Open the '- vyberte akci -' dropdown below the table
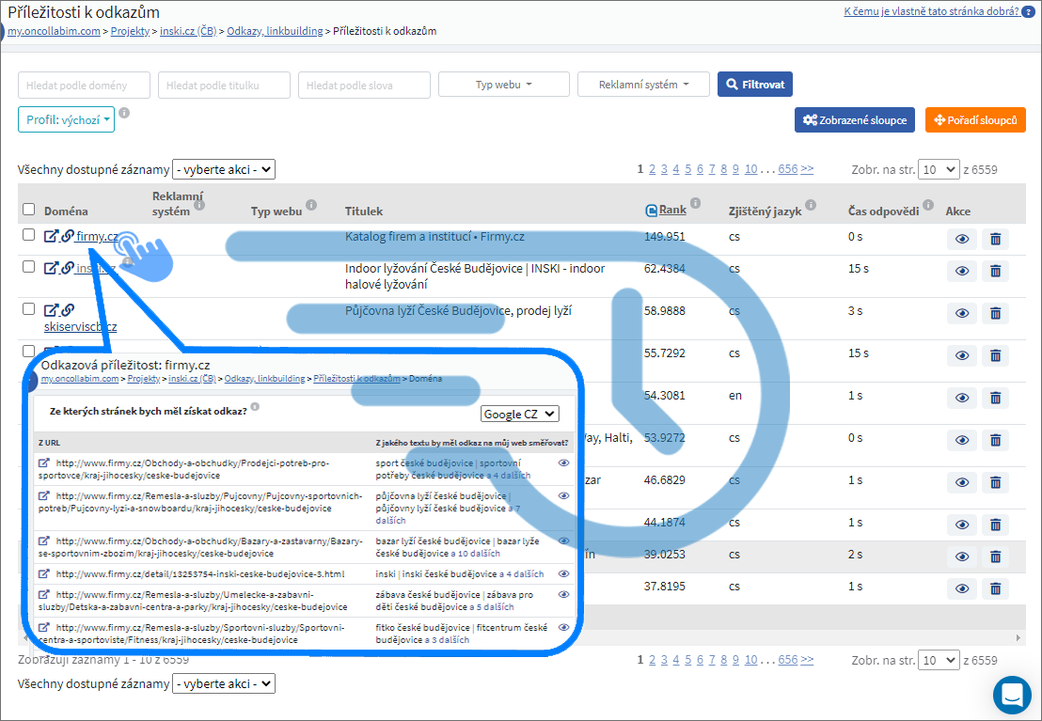Image resolution: width=1042 pixels, height=721 pixels. tap(223, 683)
